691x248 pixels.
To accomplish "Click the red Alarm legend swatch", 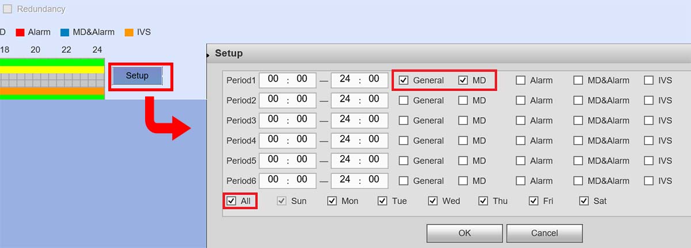I will (20, 32).
